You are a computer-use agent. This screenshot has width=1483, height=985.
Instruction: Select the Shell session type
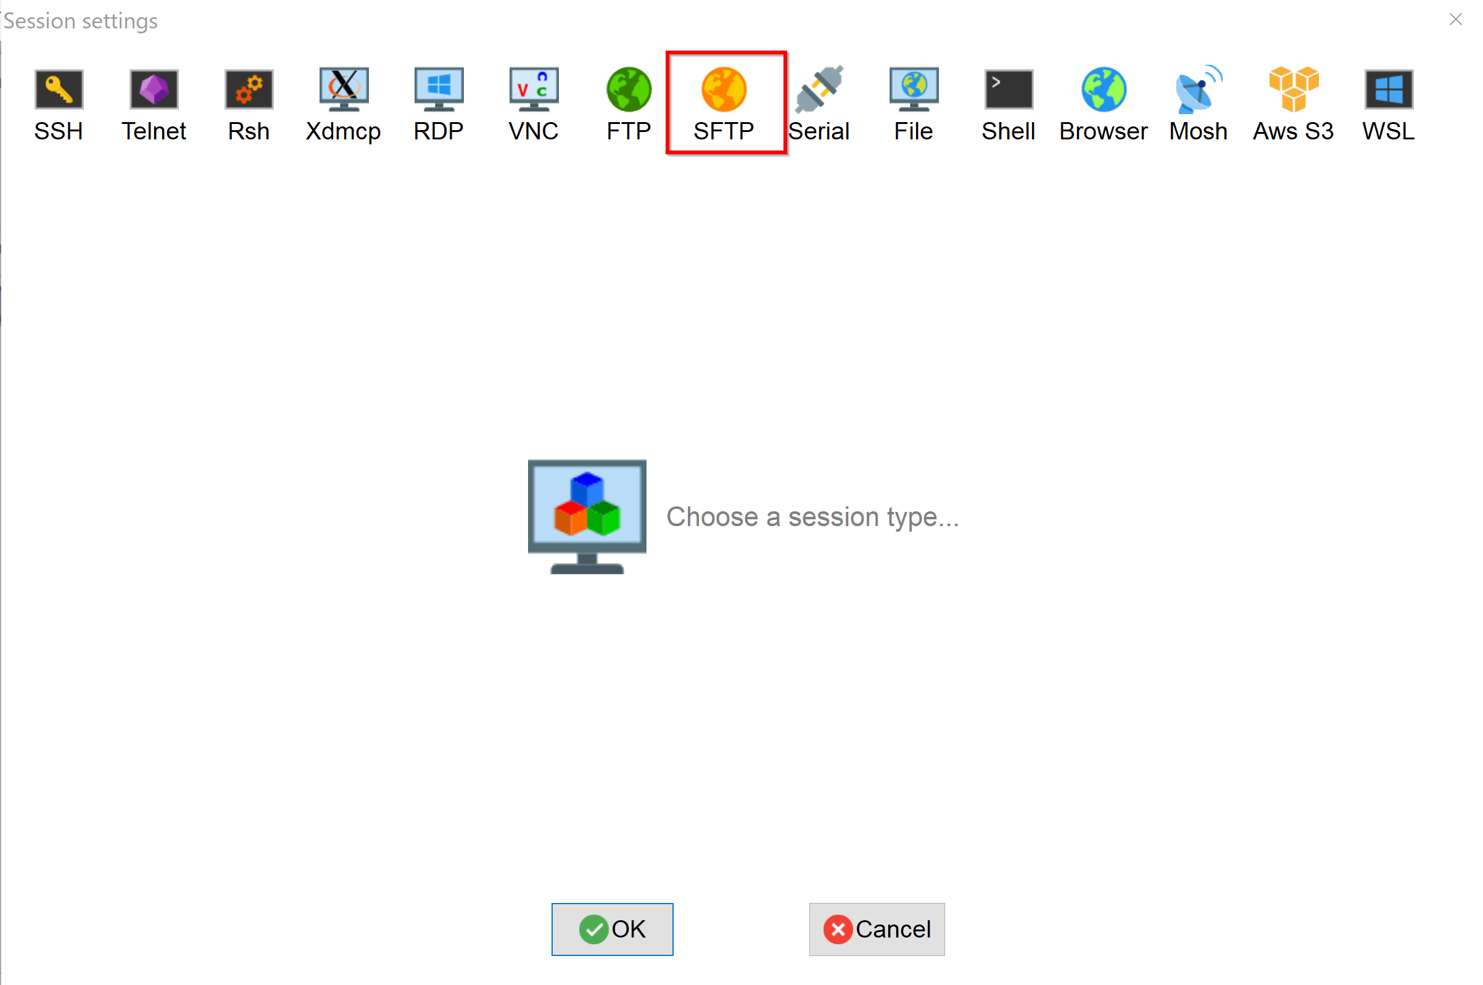(1007, 98)
